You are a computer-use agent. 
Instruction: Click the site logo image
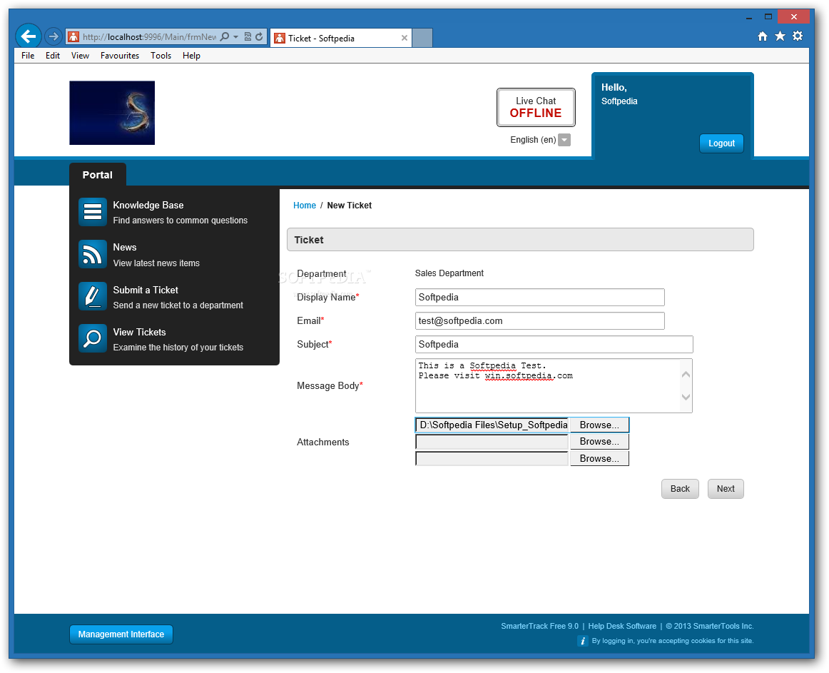[x=112, y=113]
